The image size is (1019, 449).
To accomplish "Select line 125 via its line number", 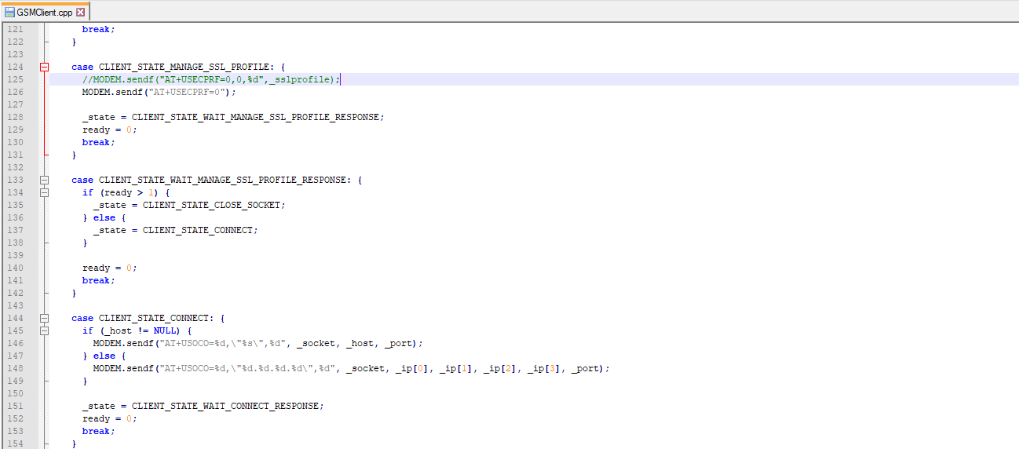I will point(16,79).
